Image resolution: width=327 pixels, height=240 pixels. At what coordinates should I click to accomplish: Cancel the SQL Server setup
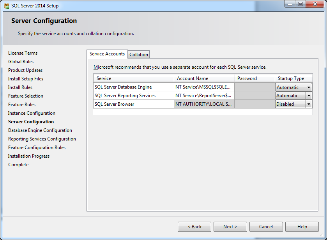click(266, 227)
